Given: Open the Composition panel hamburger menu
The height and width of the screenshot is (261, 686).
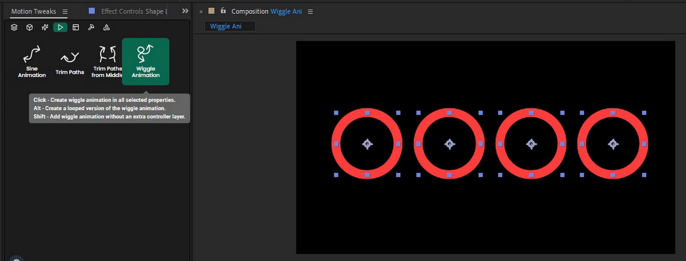Looking at the screenshot, I should tap(311, 11).
